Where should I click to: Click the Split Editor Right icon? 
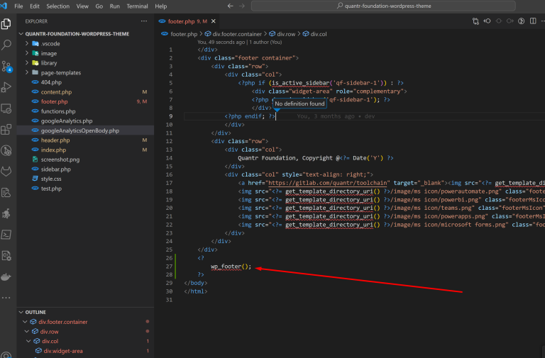click(533, 21)
